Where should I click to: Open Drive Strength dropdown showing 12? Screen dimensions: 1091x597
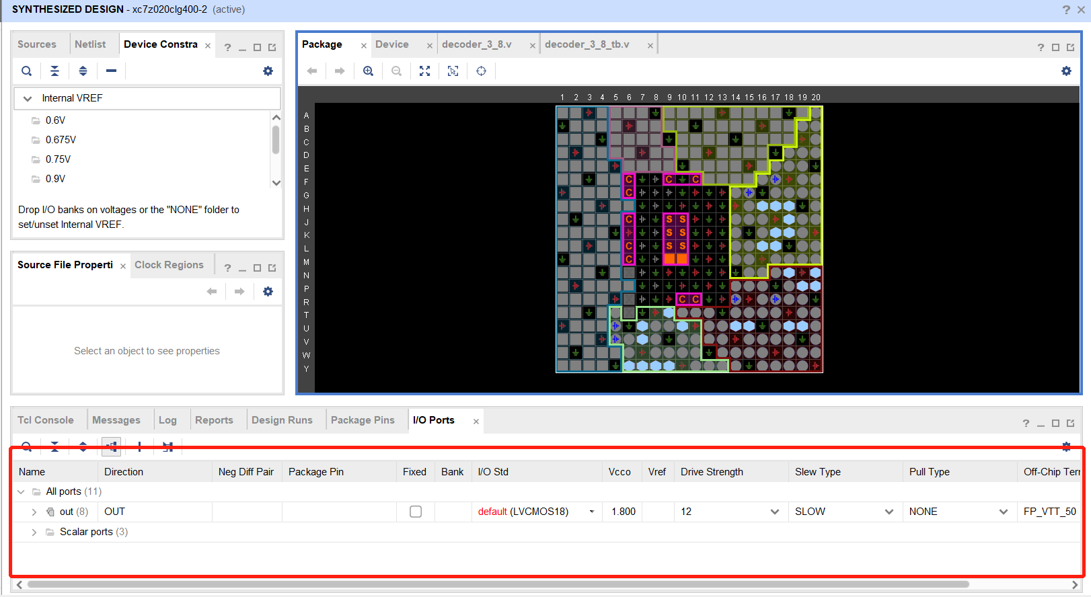[775, 512]
